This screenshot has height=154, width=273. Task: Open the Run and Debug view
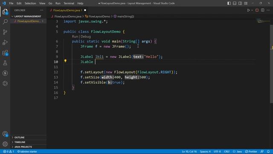[x=5, y=42]
